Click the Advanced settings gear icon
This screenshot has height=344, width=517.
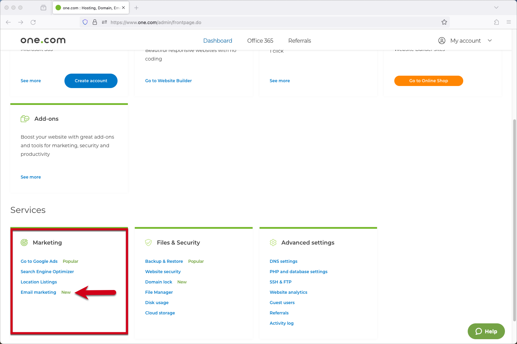point(273,242)
